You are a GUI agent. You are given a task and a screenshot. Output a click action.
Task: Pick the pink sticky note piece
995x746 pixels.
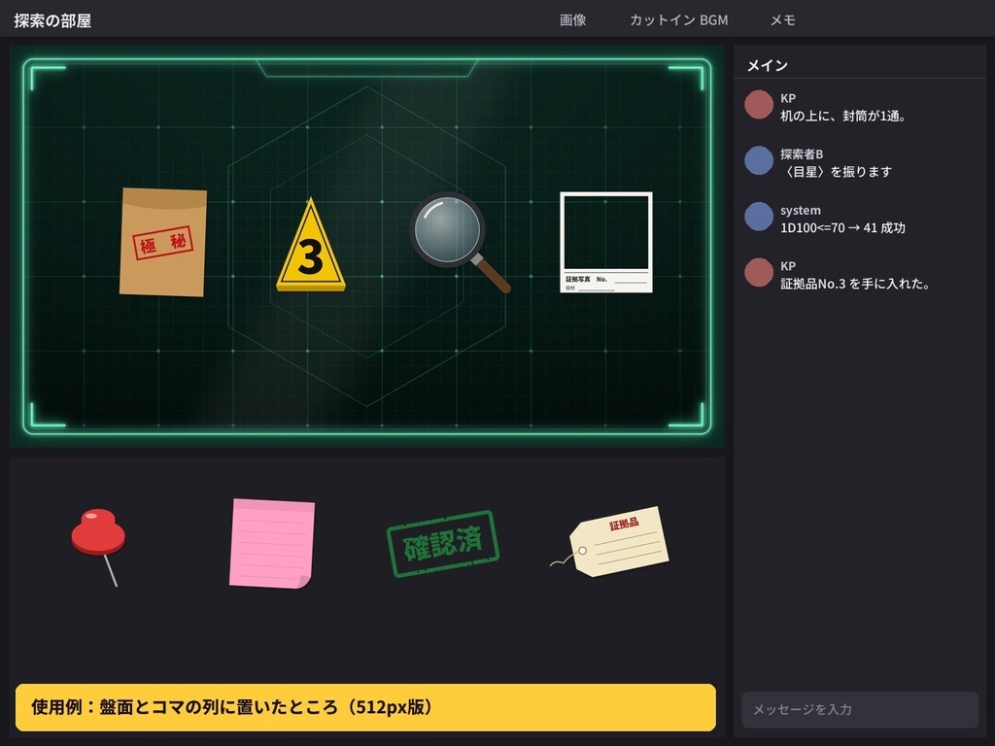[272, 544]
